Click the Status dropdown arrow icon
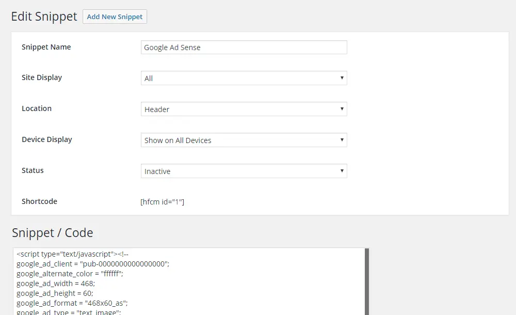 (x=342, y=171)
